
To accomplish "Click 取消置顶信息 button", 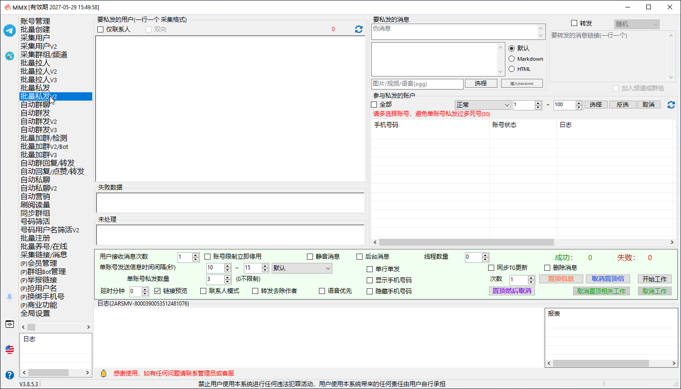I will point(608,279).
